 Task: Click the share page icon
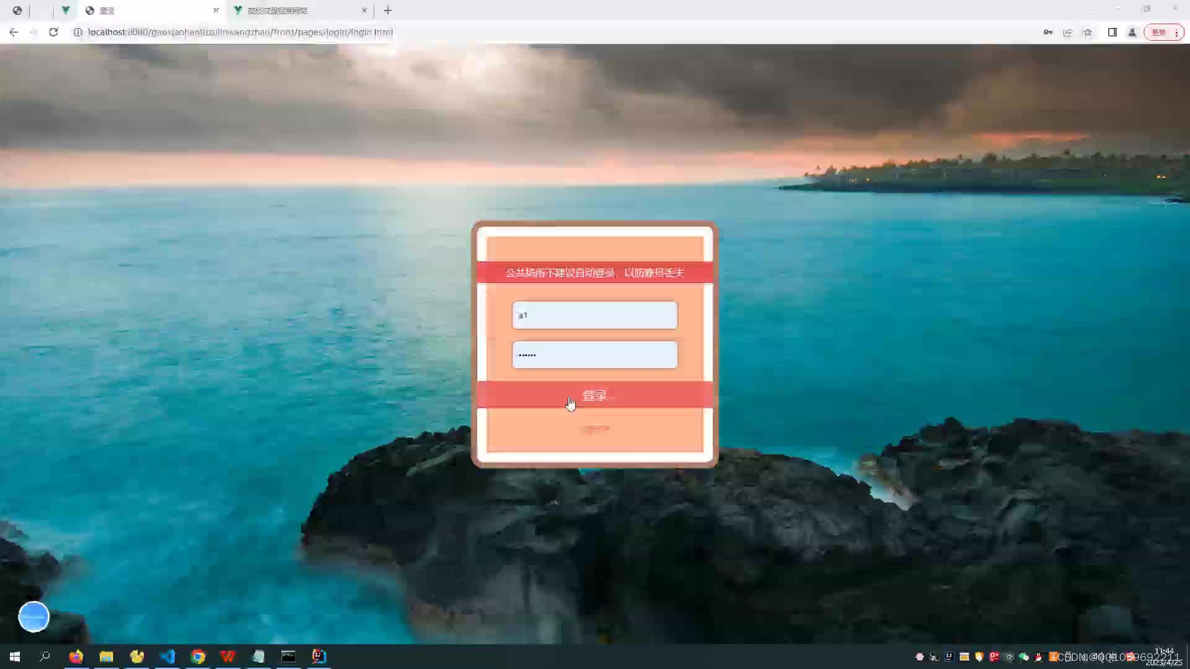coord(1067,32)
